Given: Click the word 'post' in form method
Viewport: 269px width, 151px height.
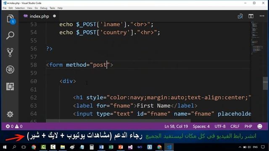Looking at the screenshot, I should tap(100, 65).
